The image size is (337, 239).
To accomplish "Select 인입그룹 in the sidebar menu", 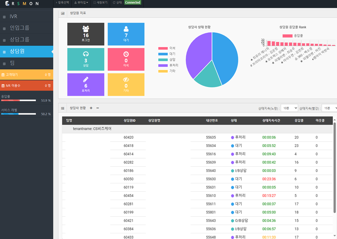I will pos(20,28).
